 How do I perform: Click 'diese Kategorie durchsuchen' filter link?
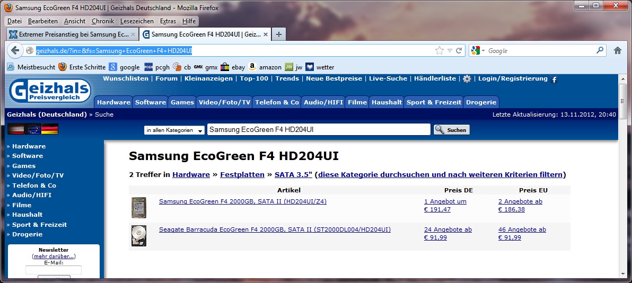click(x=440, y=174)
